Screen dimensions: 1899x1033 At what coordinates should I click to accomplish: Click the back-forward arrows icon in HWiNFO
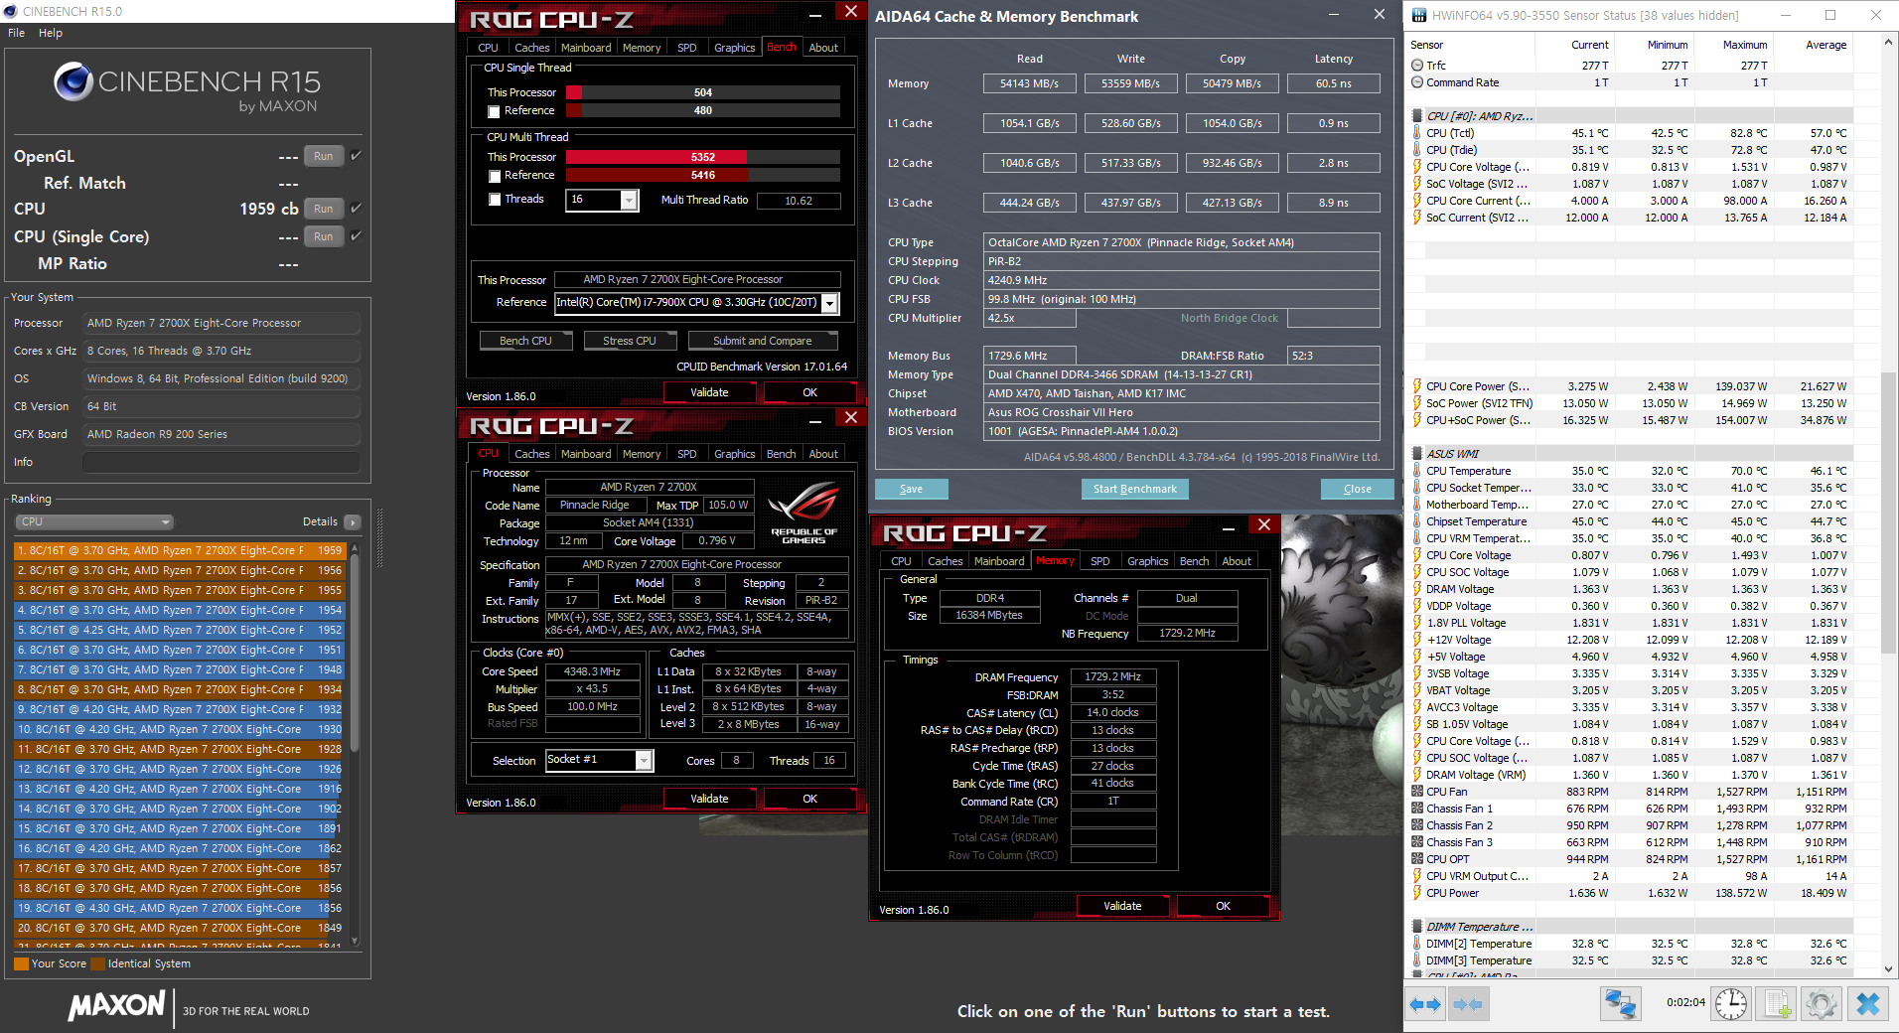(x=1424, y=1003)
